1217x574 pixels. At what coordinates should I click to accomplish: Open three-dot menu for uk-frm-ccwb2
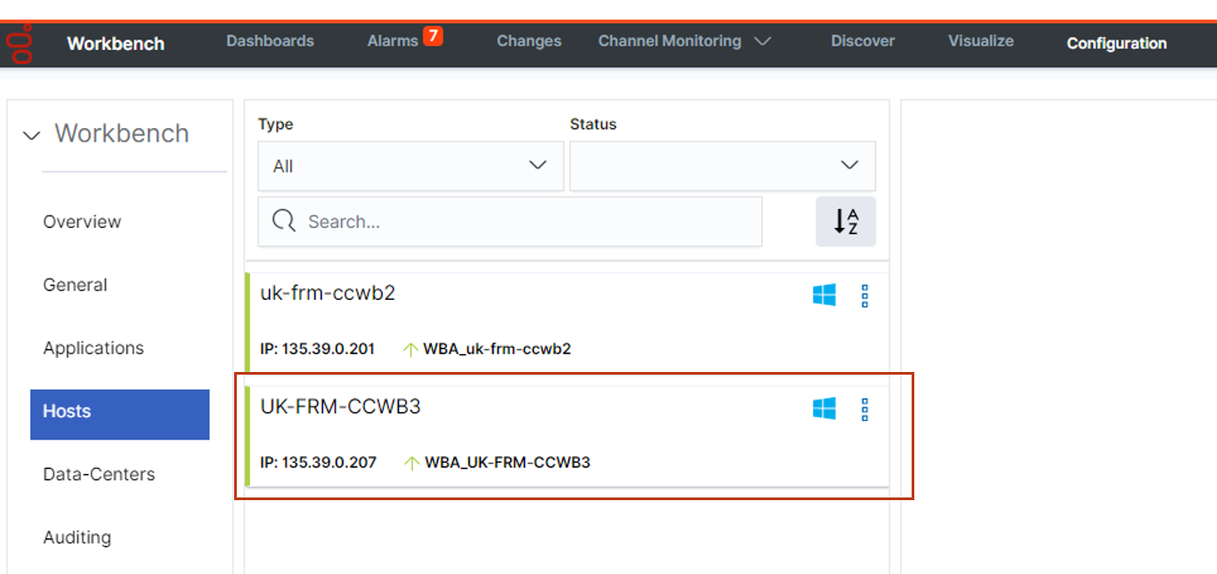point(864,296)
